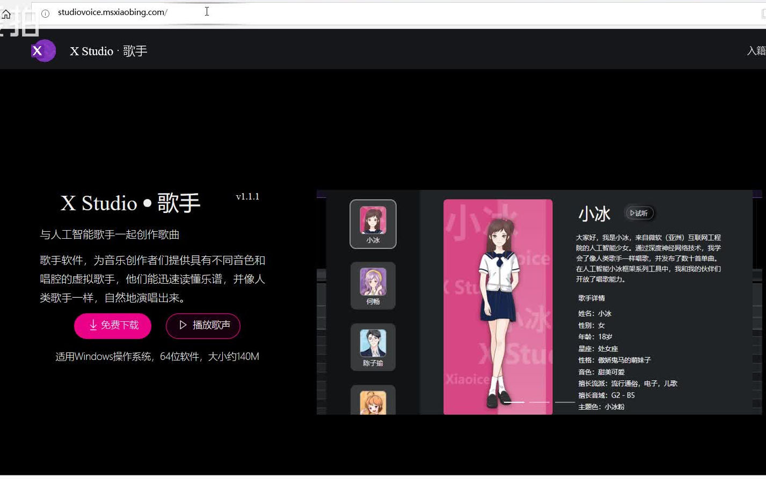This screenshot has width=766, height=479.
Task: Click the 性格: 傲娇鬼马的萌妹子 line
Action: [x=615, y=360]
